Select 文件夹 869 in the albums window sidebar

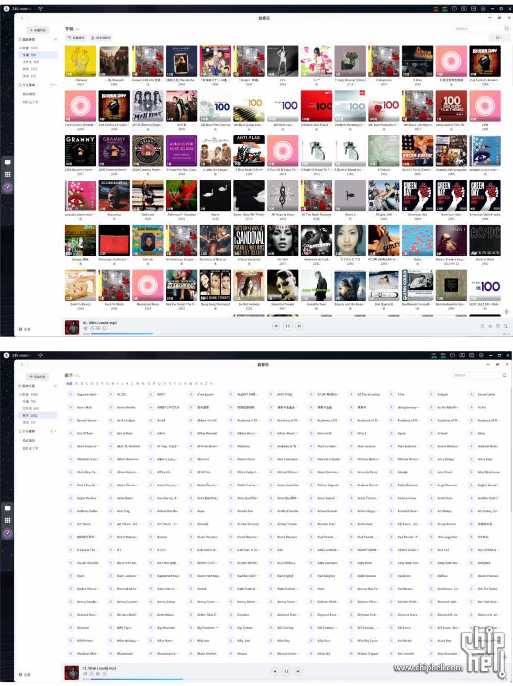[x=30, y=62]
